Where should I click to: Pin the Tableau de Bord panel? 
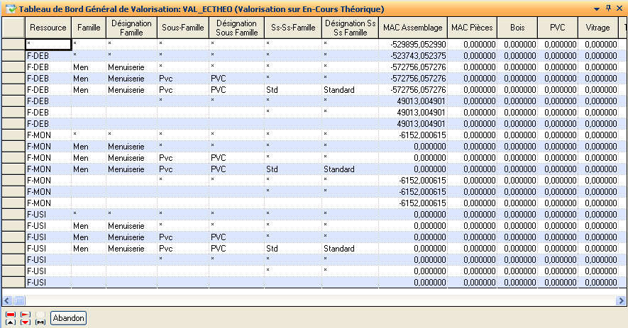pos(608,9)
